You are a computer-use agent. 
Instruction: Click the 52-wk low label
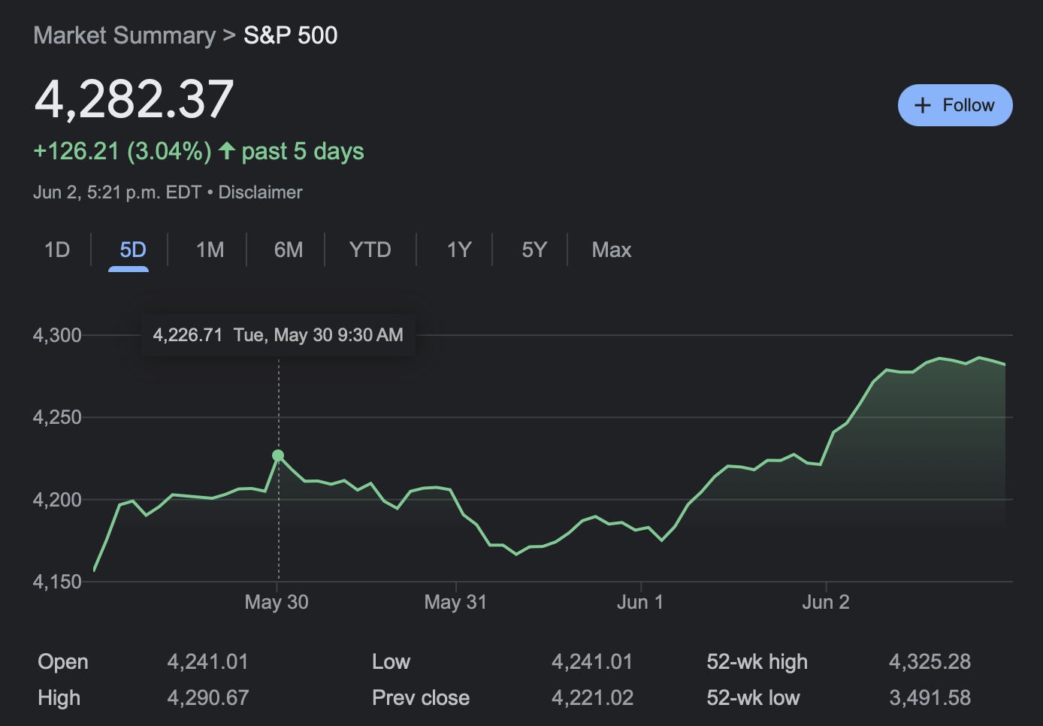(x=753, y=698)
